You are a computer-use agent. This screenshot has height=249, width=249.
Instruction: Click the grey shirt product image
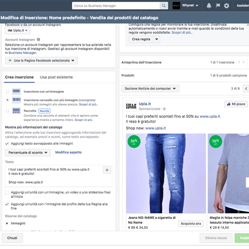228,173
